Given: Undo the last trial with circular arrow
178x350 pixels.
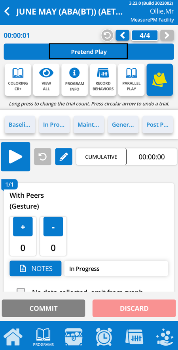Looking at the screenshot, I should [107, 36].
